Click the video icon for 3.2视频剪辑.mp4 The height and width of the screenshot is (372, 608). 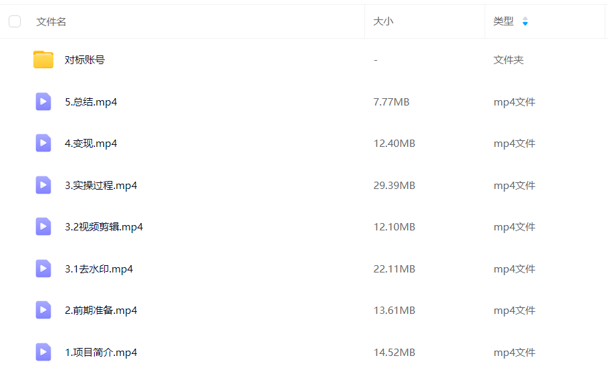pyautogui.click(x=43, y=226)
